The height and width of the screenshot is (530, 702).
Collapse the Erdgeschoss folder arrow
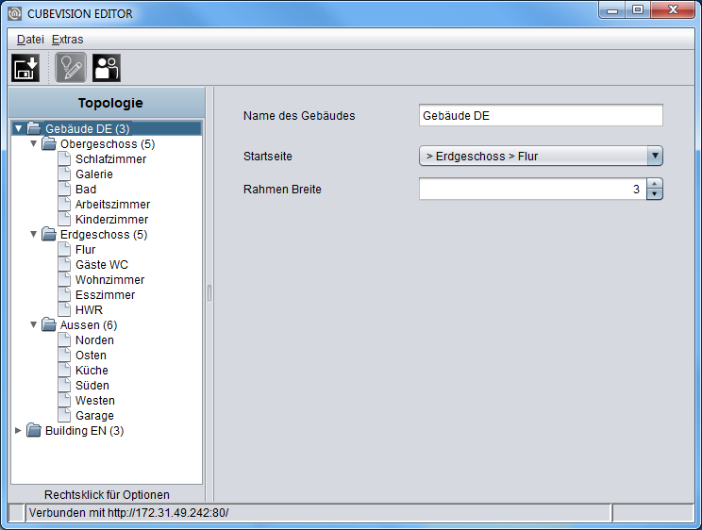click(x=34, y=234)
